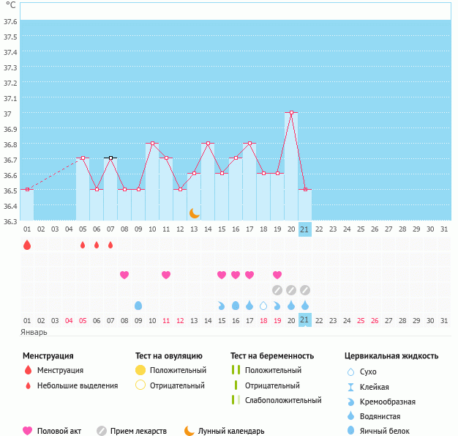
Task: Click the pink heart icon on day 08
Action: [x=124, y=275]
